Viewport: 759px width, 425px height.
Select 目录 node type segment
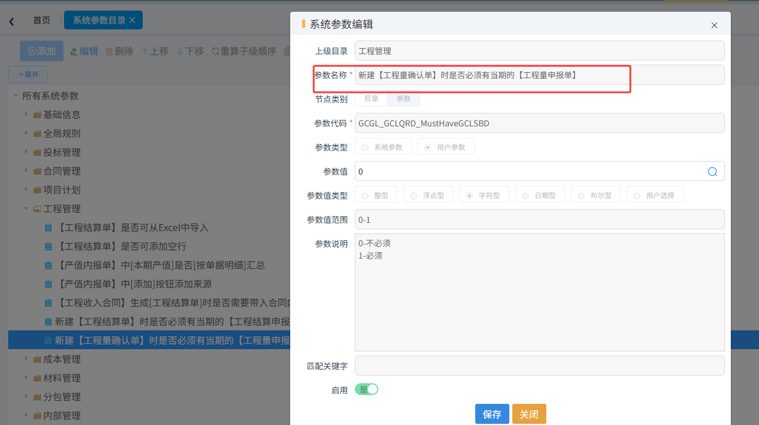point(371,99)
